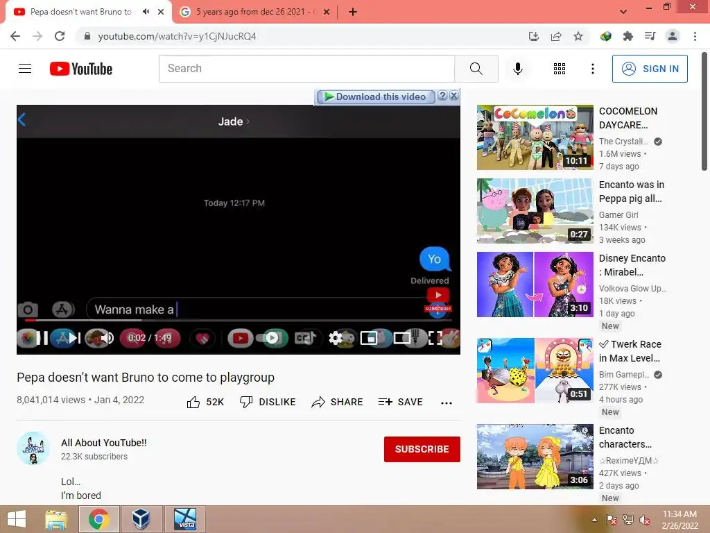
Task: Open Encanto characters video thumbnail
Action: [535, 457]
